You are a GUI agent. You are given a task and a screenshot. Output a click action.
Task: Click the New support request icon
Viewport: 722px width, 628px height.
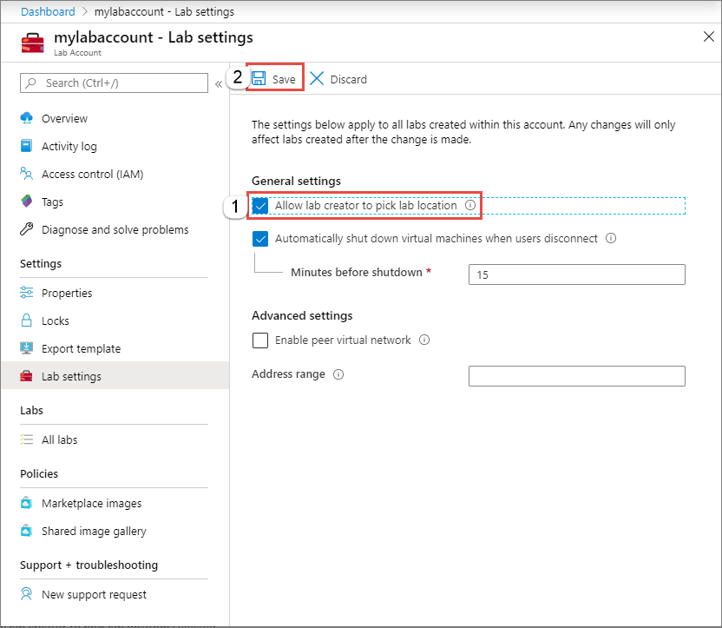click(27, 594)
